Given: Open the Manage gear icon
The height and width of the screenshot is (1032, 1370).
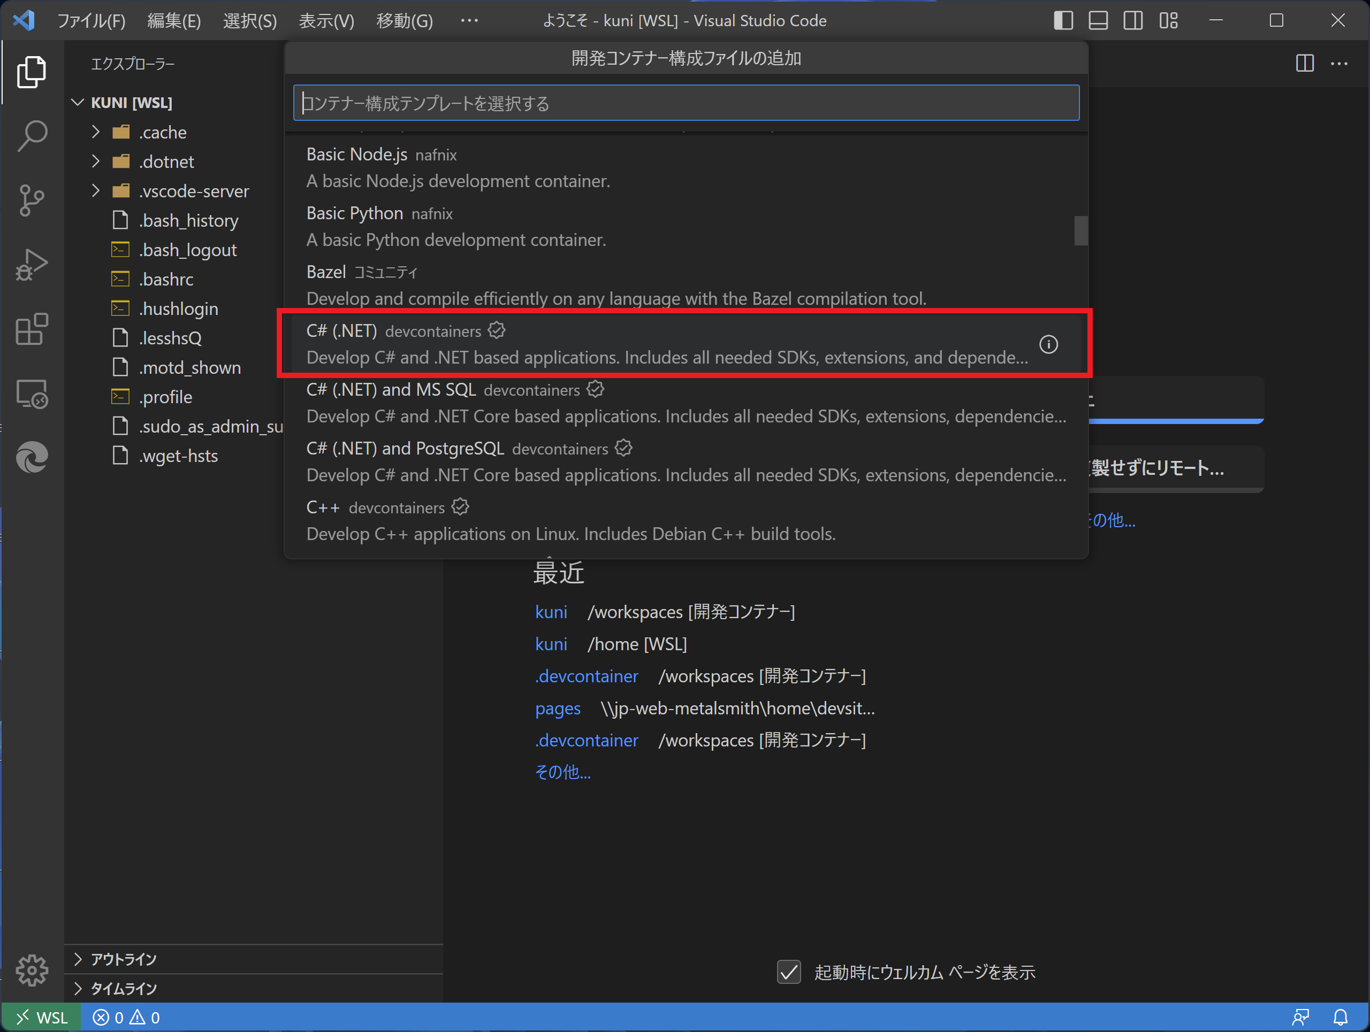Looking at the screenshot, I should (x=32, y=970).
